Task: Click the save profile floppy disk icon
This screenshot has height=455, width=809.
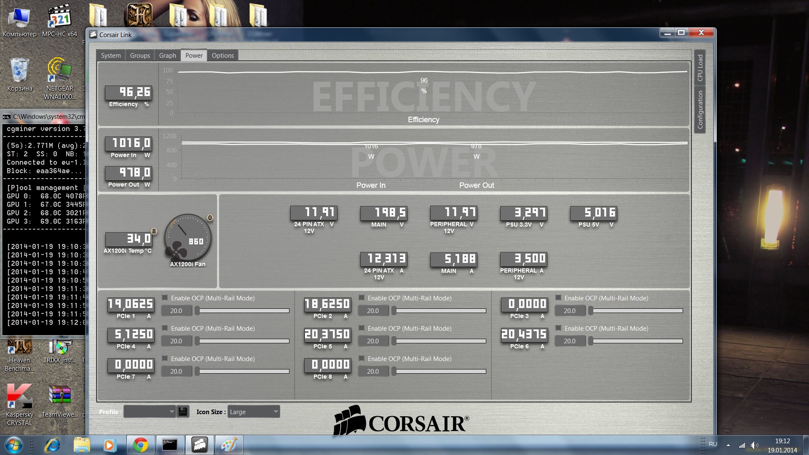Action: 183,412
